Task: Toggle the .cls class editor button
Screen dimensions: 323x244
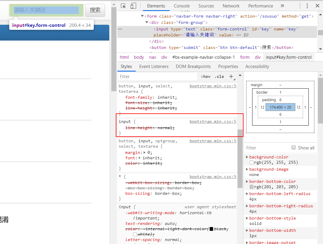Action: [219, 77]
